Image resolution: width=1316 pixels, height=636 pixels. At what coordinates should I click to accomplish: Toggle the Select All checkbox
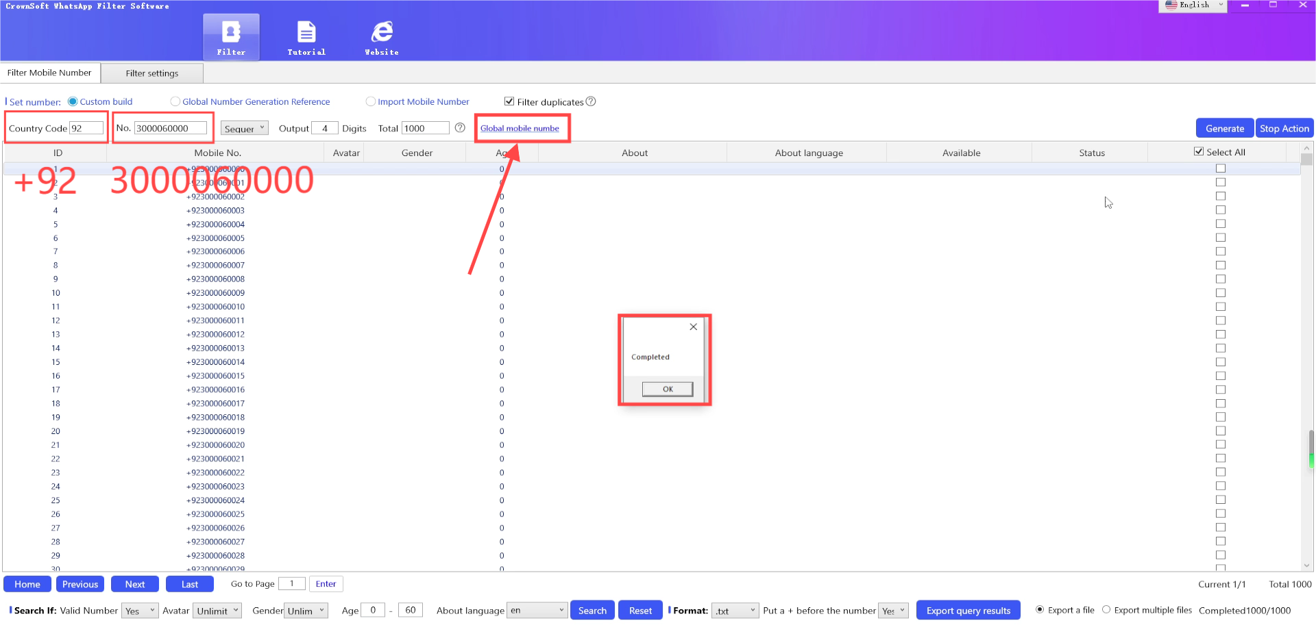[x=1199, y=152]
